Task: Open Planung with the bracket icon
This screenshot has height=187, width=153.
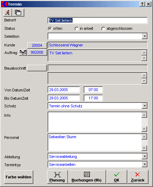Action: coord(58,177)
